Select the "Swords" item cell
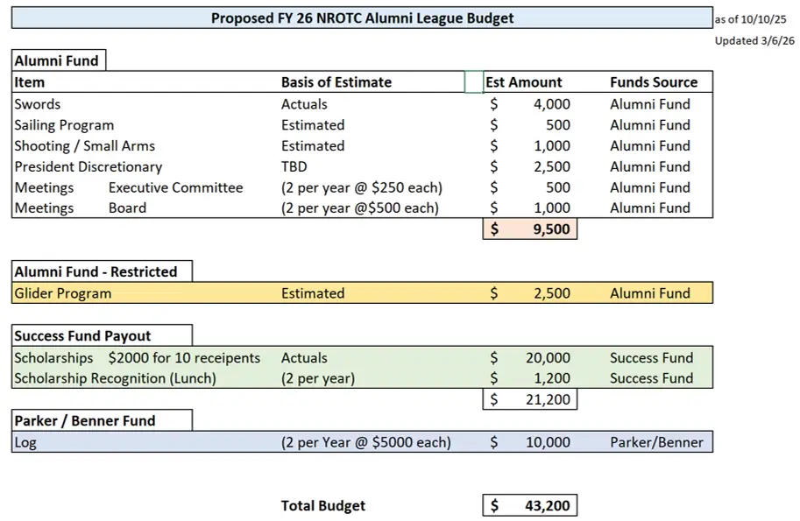 [38, 104]
